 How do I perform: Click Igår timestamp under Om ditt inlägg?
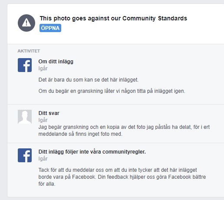click(x=43, y=69)
